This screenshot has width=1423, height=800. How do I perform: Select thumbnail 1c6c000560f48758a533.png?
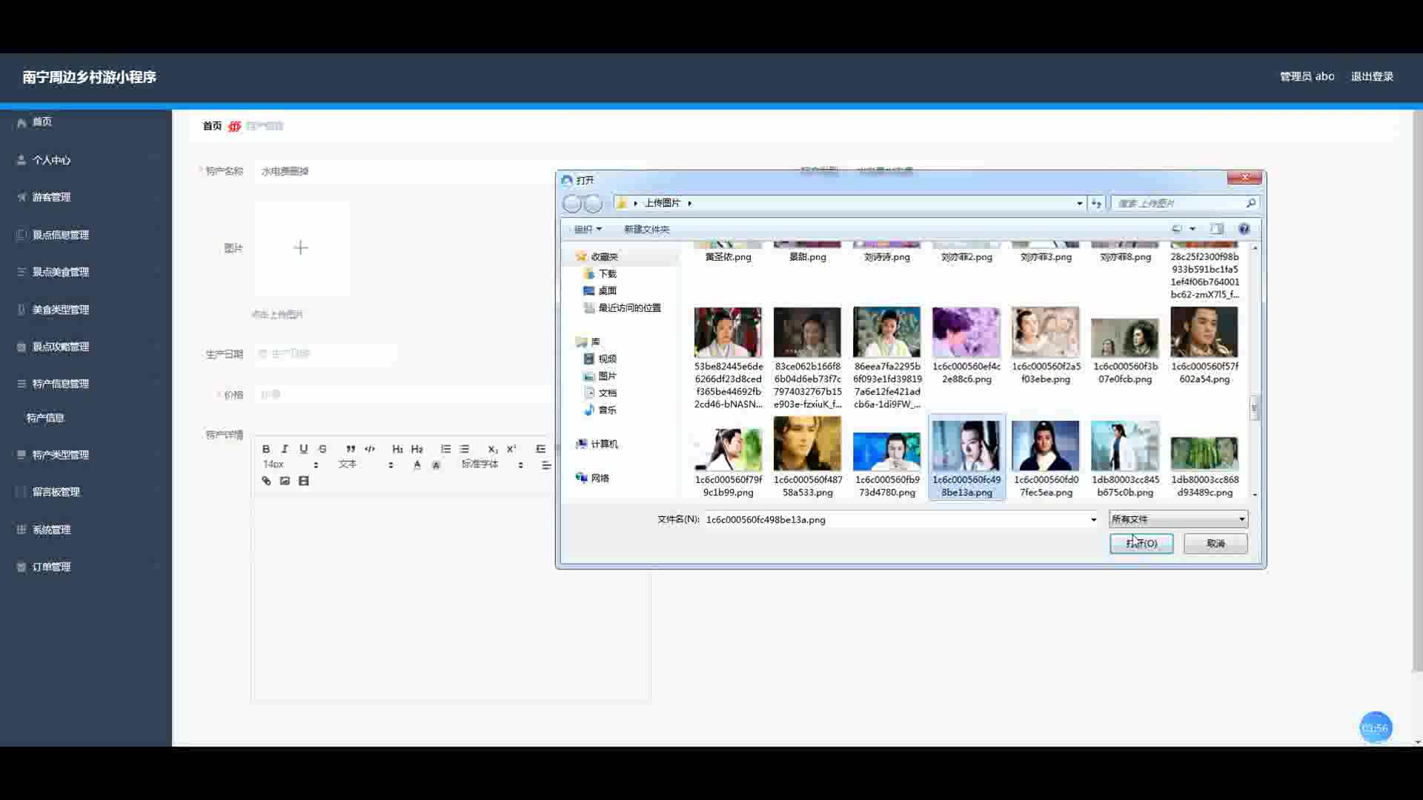807,457
